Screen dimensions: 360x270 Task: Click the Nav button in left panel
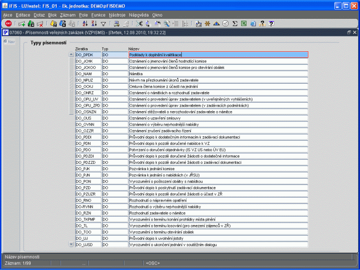coord(9,42)
